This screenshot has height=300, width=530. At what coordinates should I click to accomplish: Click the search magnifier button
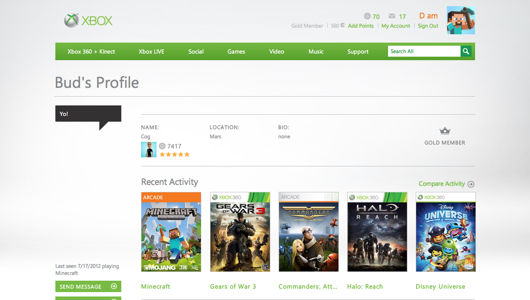[466, 51]
